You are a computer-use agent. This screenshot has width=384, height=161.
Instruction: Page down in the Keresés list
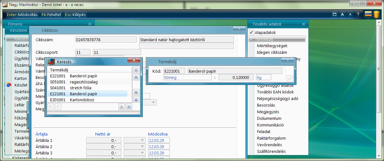tap(136, 92)
